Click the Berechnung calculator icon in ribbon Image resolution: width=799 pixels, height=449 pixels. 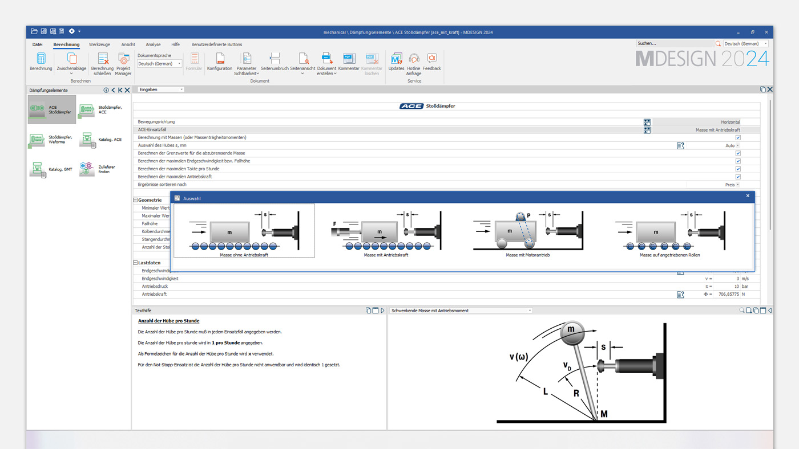[x=41, y=59]
